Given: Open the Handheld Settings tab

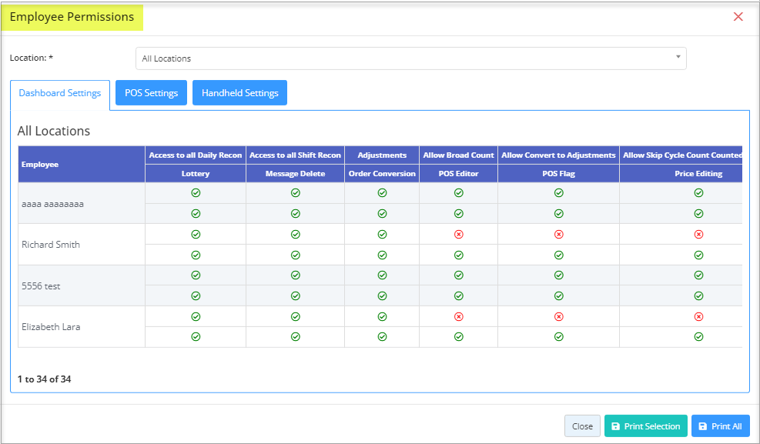Looking at the screenshot, I should (240, 93).
